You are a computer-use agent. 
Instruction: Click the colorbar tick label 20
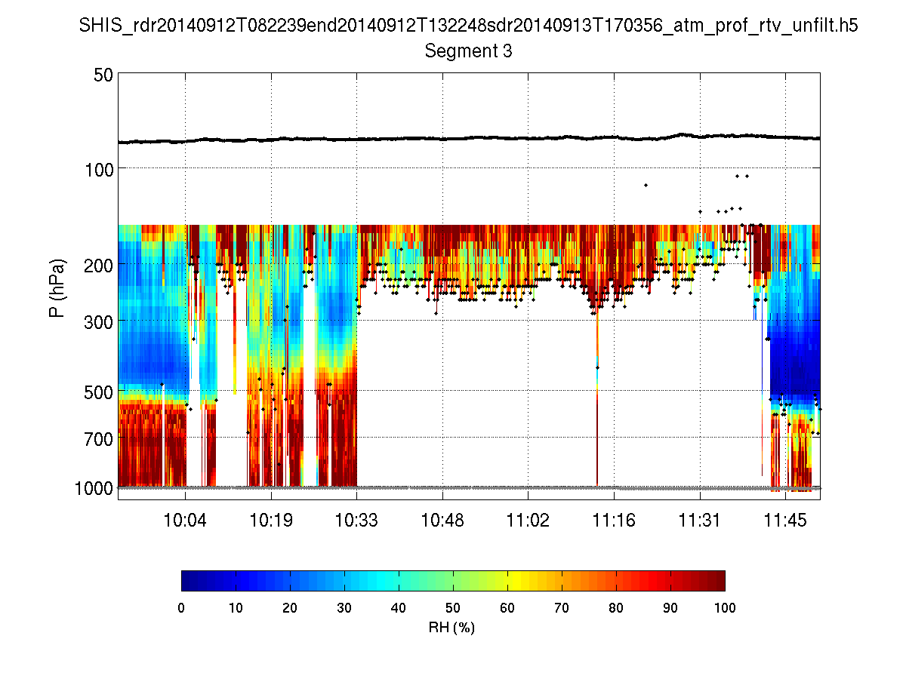[290, 607]
